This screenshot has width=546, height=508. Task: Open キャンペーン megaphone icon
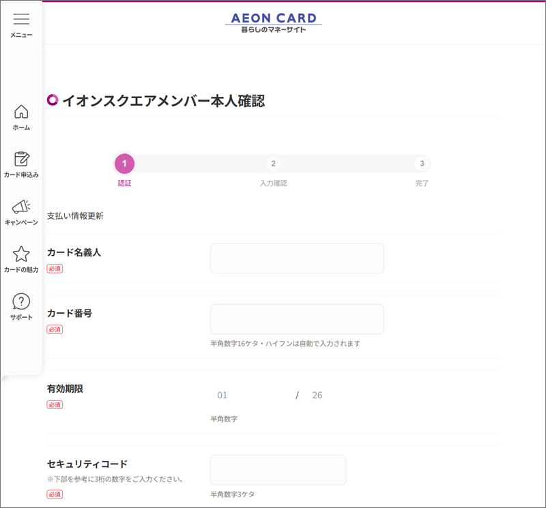click(x=21, y=207)
